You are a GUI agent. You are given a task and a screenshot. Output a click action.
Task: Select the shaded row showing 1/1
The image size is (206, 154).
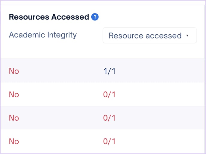click(103, 71)
